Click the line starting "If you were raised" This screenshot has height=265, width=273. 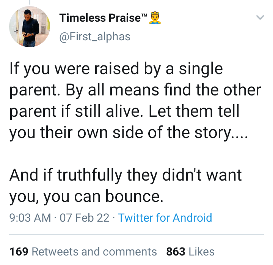116,70
